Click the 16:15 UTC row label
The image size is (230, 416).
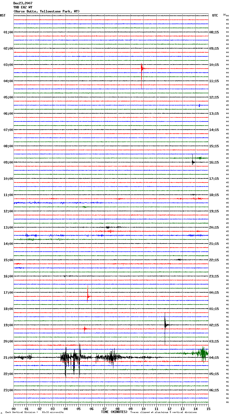click(x=214, y=162)
